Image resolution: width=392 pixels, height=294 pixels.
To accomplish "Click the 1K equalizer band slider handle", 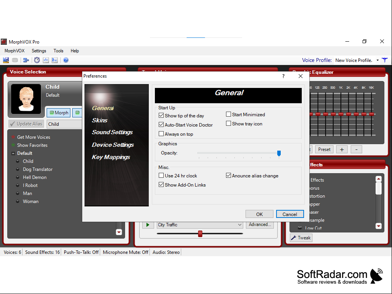I will tap(341, 114).
